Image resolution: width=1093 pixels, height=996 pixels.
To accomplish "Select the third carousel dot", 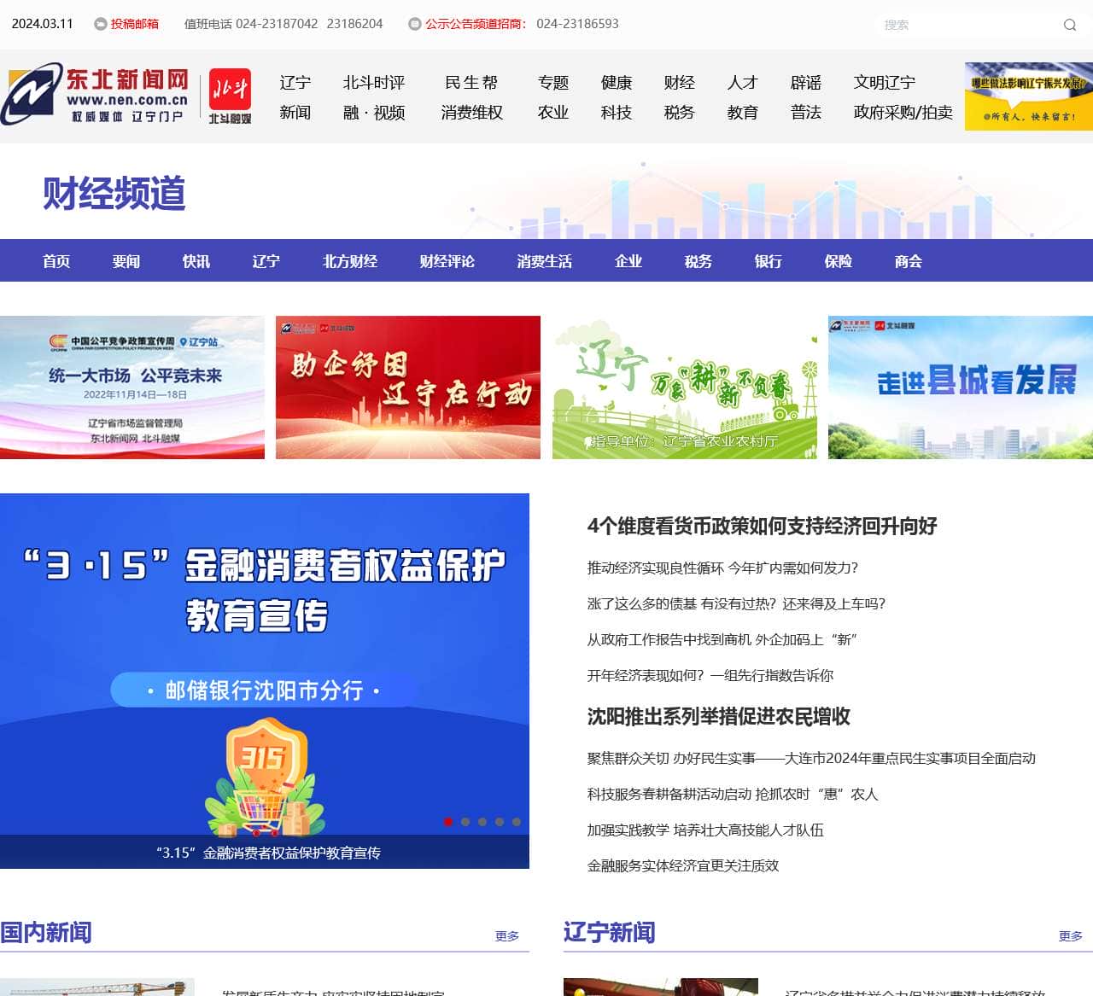I will 482,823.
